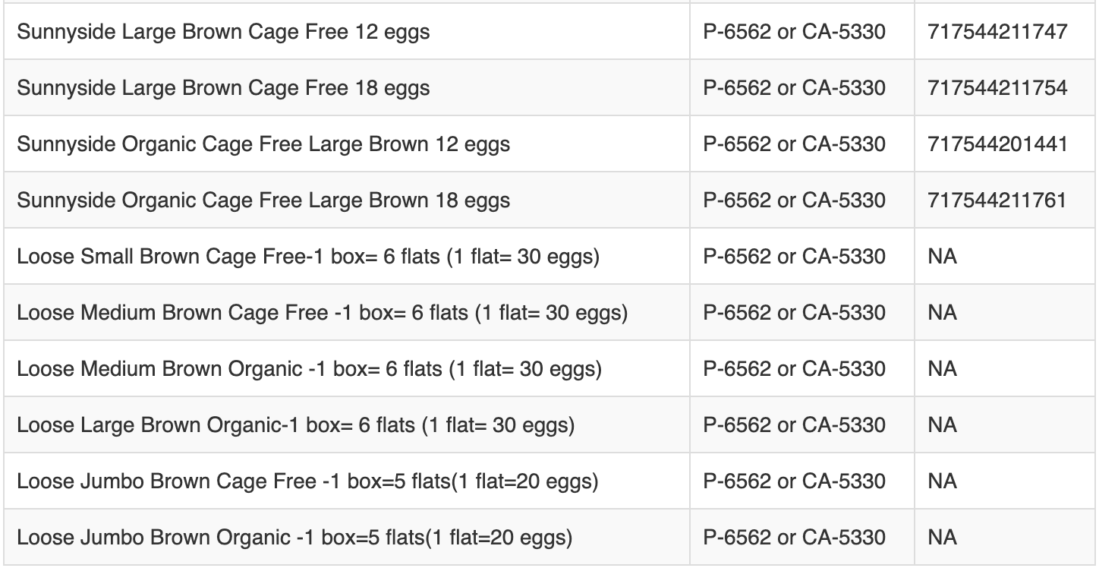This screenshot has width=1099, height=568.
Task: Select the Loose Jumbo Brown Organic description cell
Action: point(294,538)
